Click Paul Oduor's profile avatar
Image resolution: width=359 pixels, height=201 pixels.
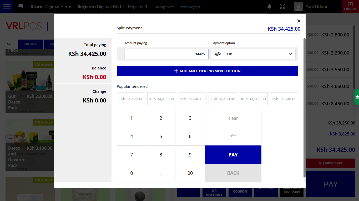(x=299, y=7)
